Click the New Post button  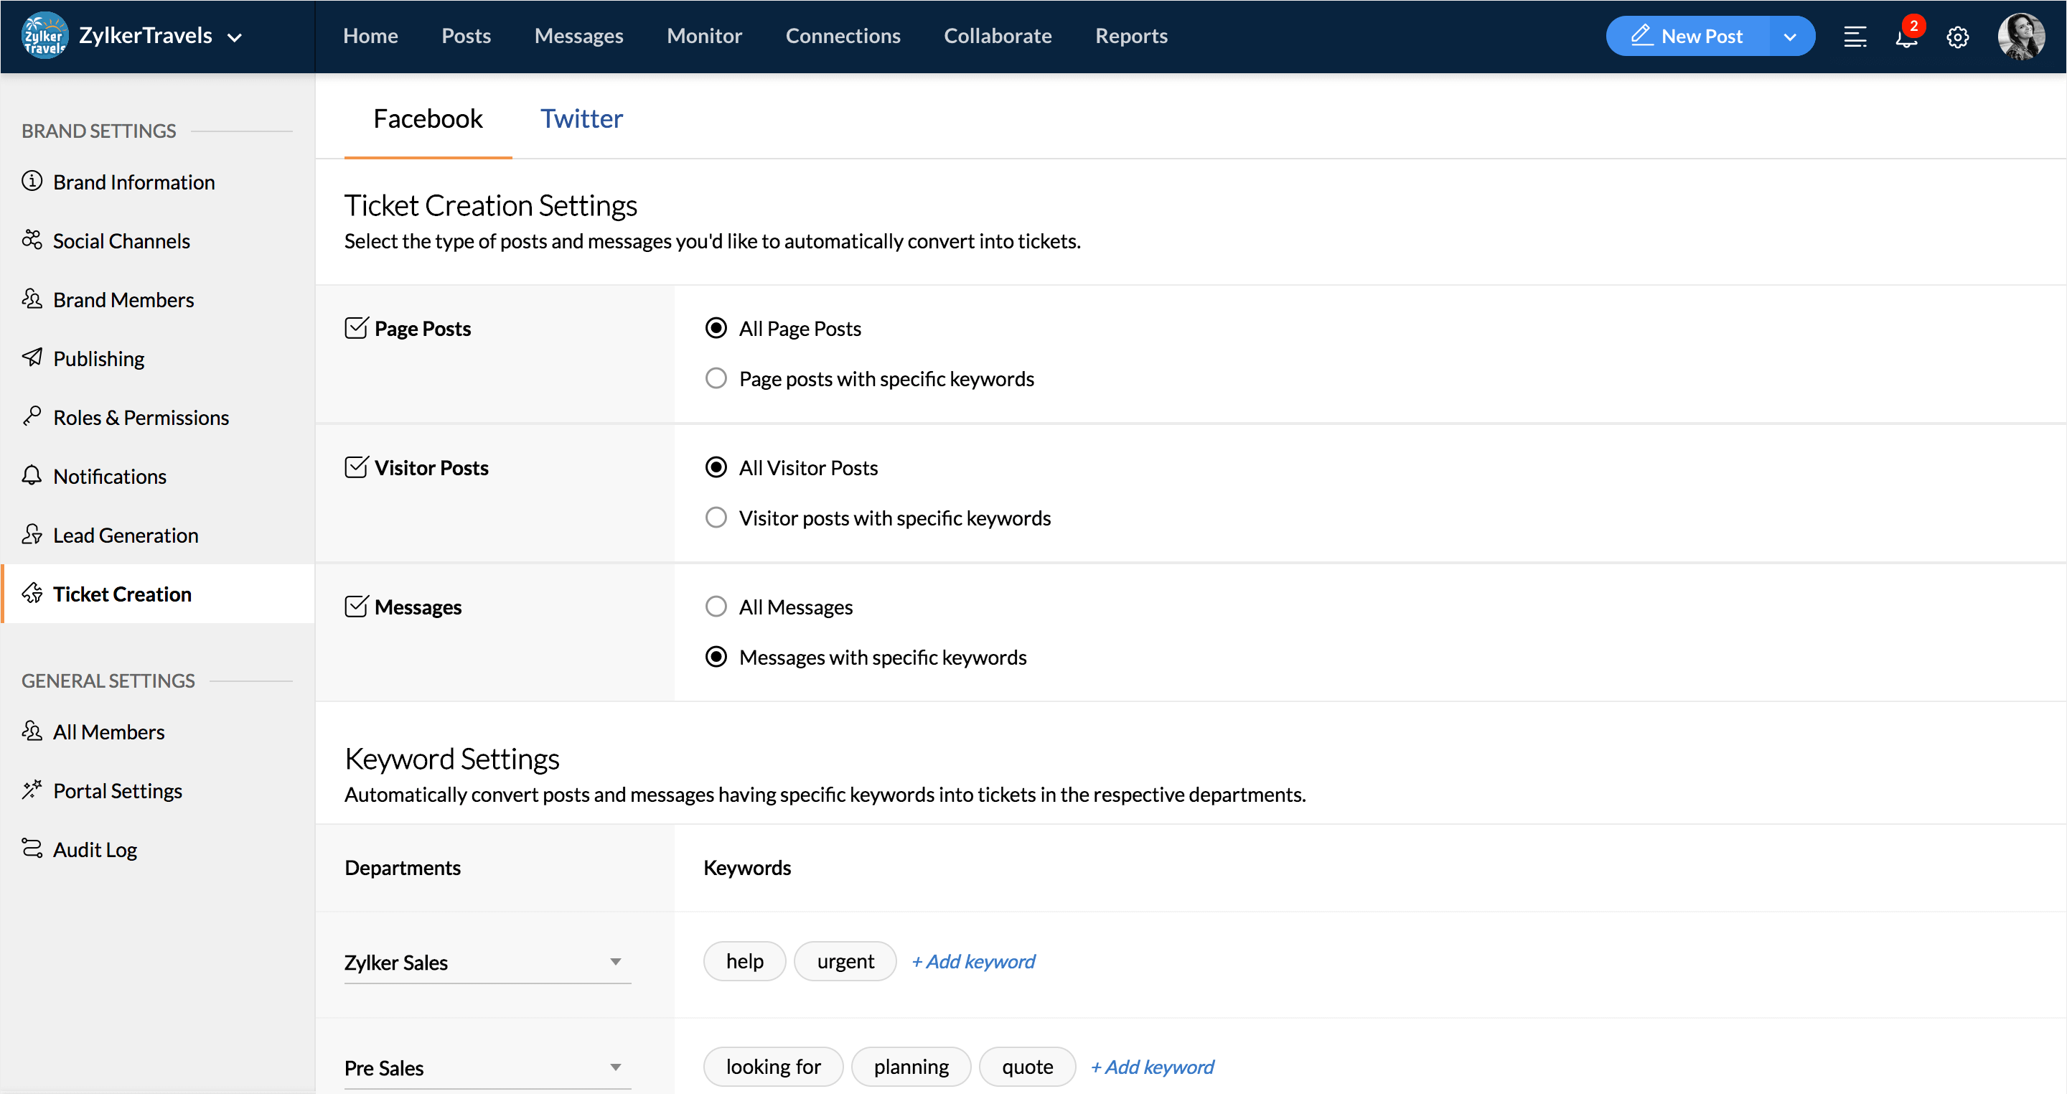pos(1687,36)
